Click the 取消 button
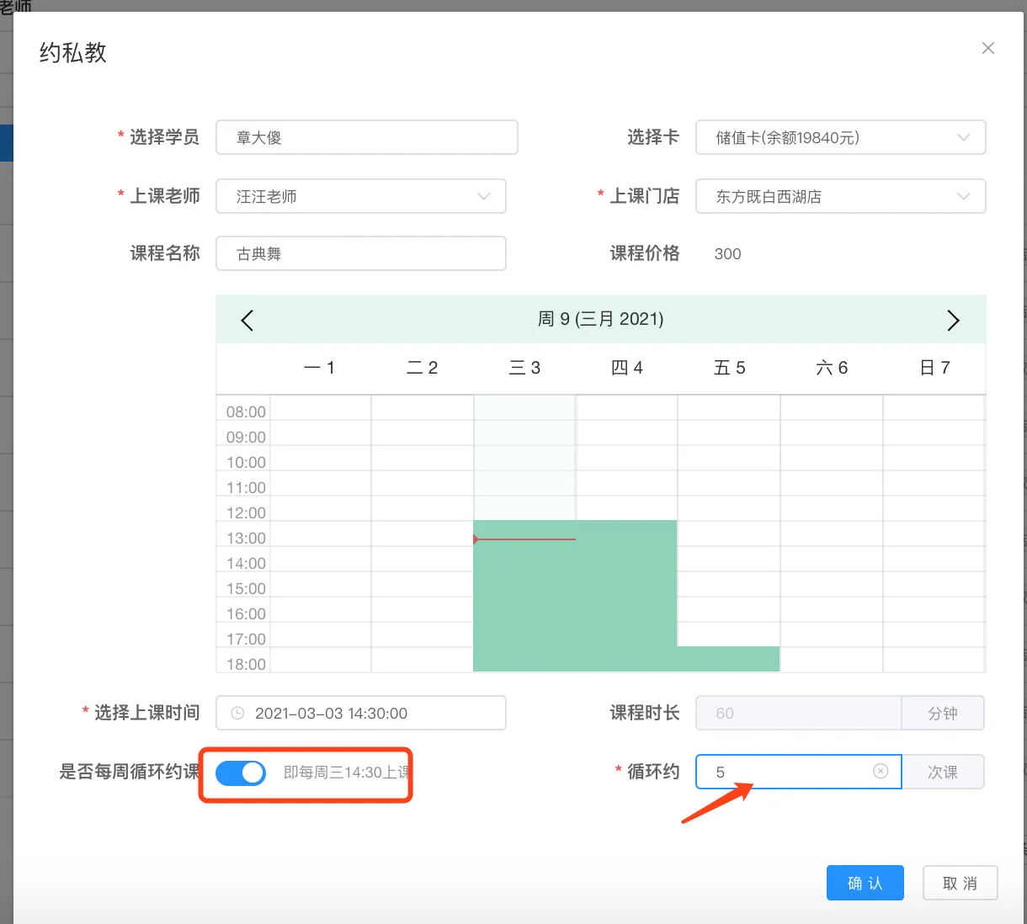This screenshot has height=924, width=1027. [960, 883]
